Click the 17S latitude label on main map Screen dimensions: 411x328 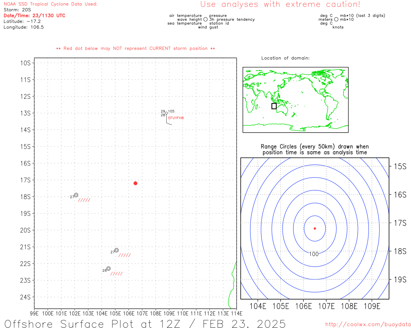tap(25, 180)
